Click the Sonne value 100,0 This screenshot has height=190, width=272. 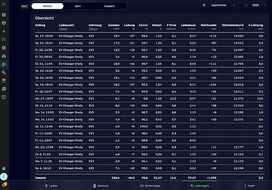[144, 126]
